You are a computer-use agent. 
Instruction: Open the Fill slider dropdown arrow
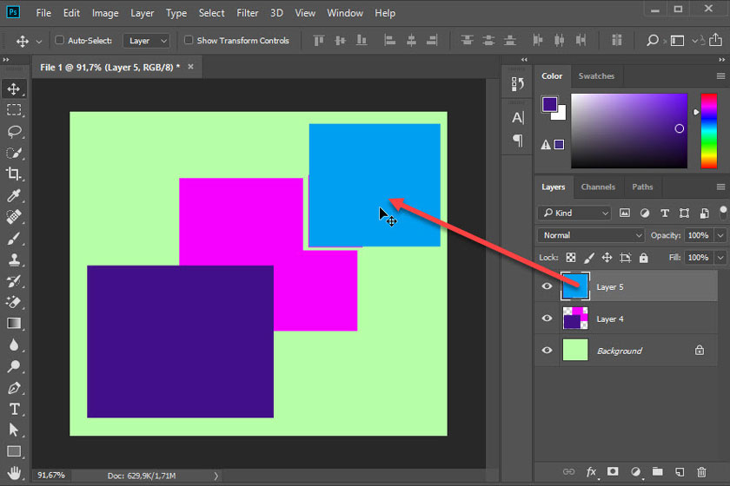pyautogui.click(x=720, y=257)
